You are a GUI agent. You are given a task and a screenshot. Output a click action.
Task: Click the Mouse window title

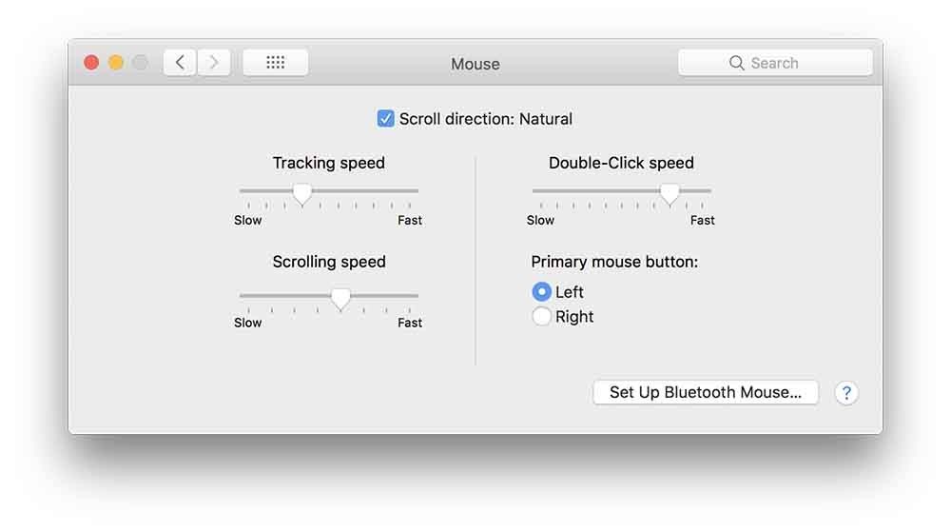tap(475, 64)
